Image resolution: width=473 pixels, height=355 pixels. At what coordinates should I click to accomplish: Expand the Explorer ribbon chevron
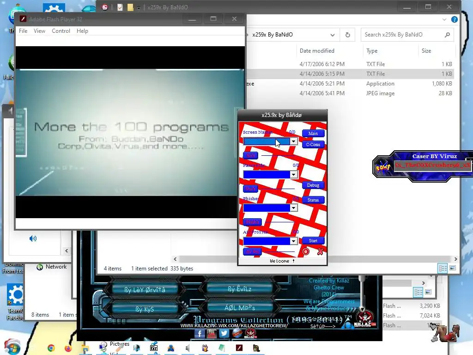(x=444, y=19)
